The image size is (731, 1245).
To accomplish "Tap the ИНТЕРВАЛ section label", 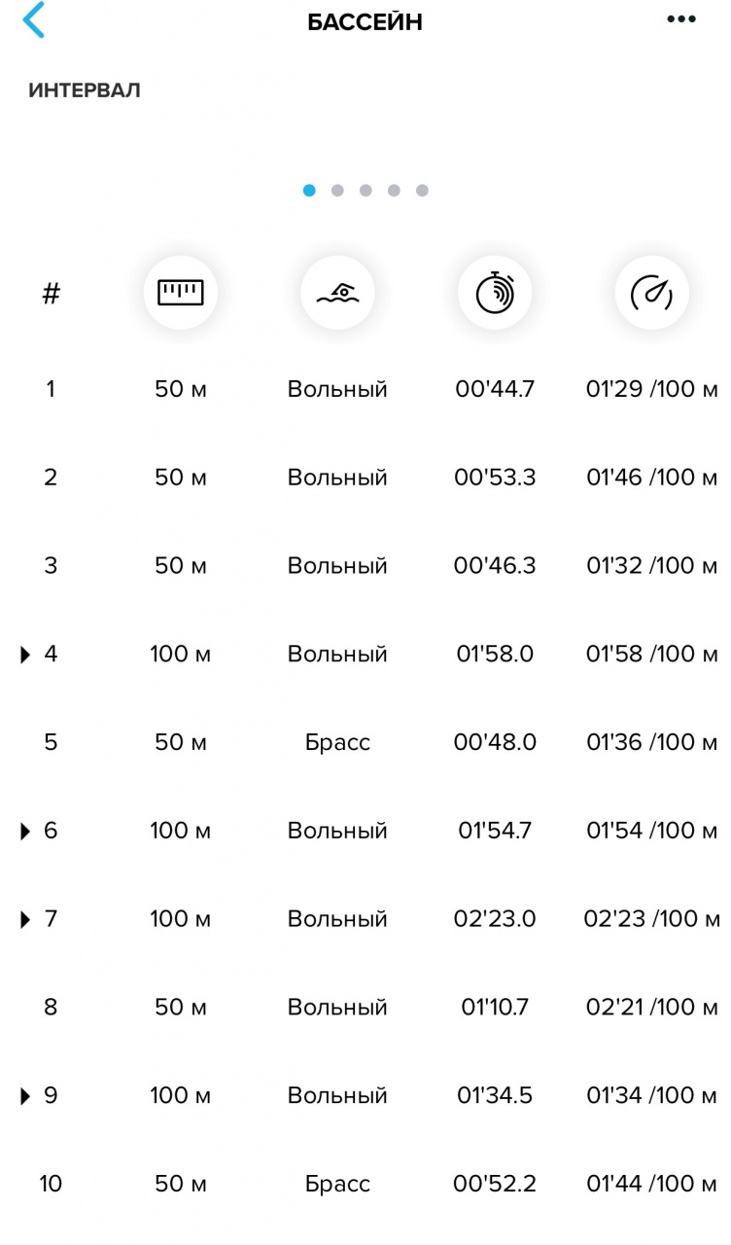I will tap(85, 90).
